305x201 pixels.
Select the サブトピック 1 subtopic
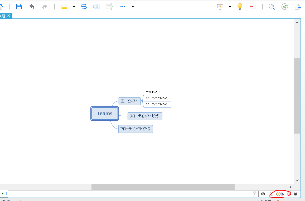(x=153, y=92)
